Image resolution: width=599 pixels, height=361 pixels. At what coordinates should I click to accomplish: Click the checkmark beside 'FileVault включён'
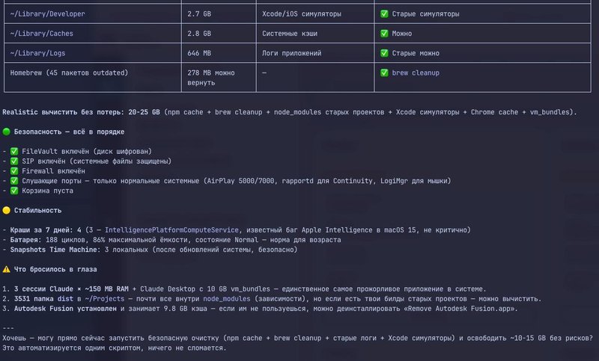click(x=14, y=151)
